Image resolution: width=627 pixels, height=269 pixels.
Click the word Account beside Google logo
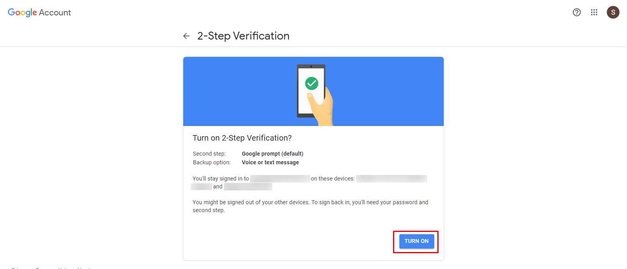point(55,13)
